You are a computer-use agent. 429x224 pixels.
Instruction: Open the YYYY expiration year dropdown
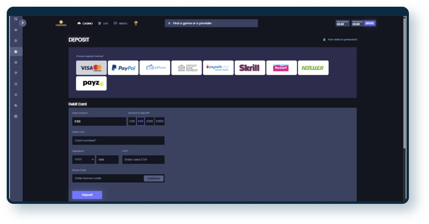[83, 159]
